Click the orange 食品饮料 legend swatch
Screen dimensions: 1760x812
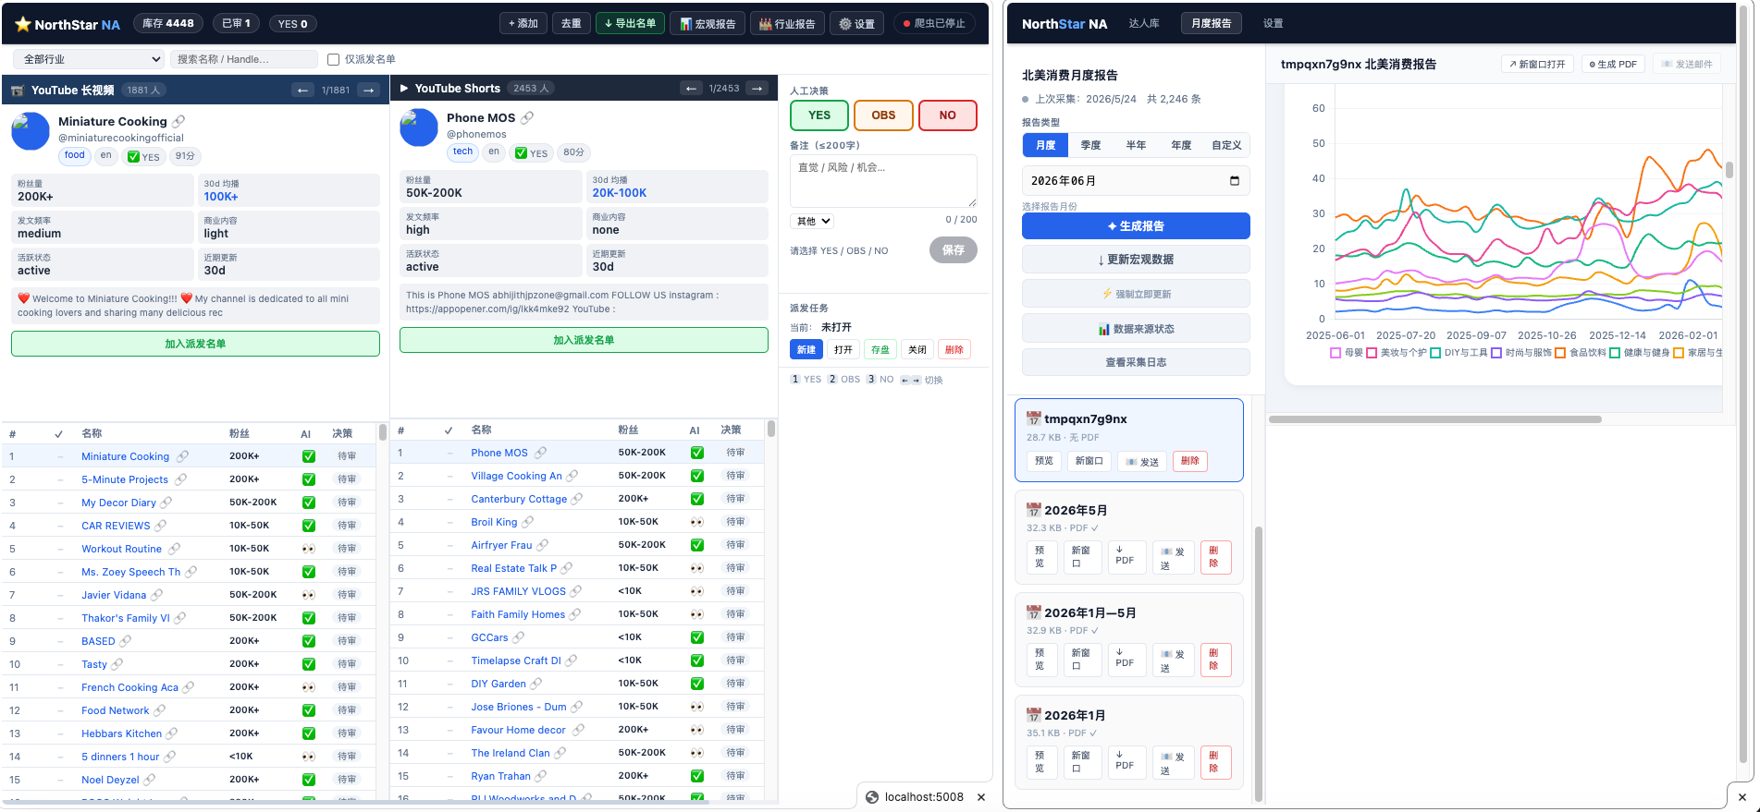tap(1560, 353)
